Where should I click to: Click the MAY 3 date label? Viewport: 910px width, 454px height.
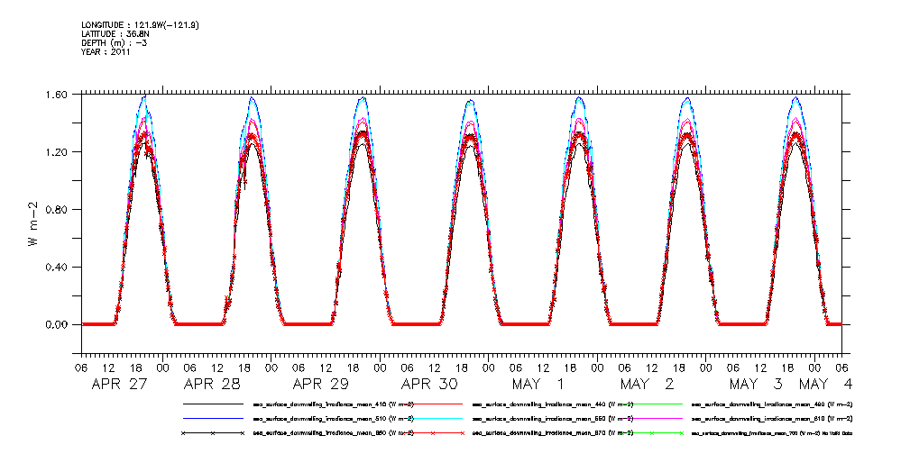point(756,384)
